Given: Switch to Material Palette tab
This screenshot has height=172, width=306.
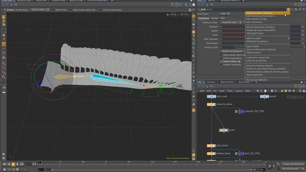Looking at the screenshot, I should (227, 82).
